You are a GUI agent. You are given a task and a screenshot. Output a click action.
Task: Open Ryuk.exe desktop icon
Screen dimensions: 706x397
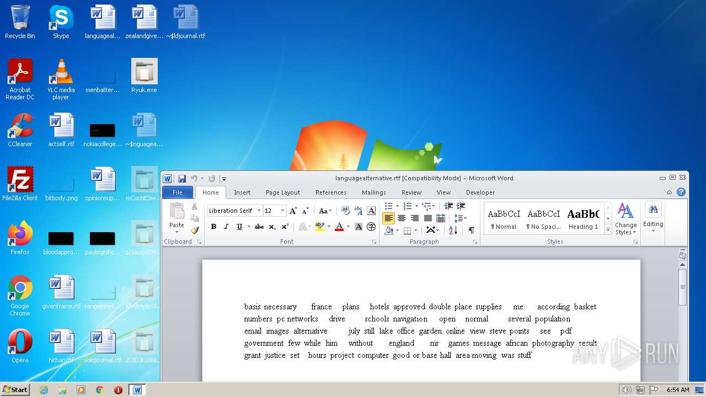tap(144, 76)
